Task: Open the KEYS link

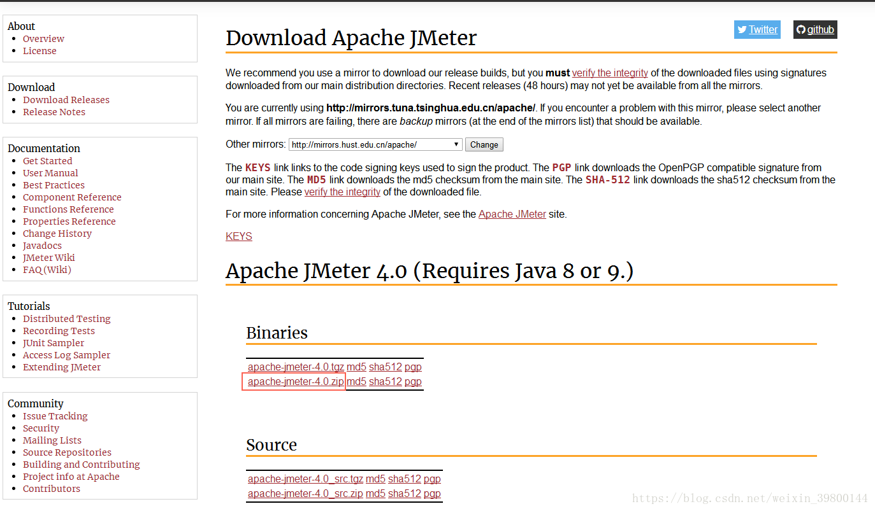Action: [239, 237]
